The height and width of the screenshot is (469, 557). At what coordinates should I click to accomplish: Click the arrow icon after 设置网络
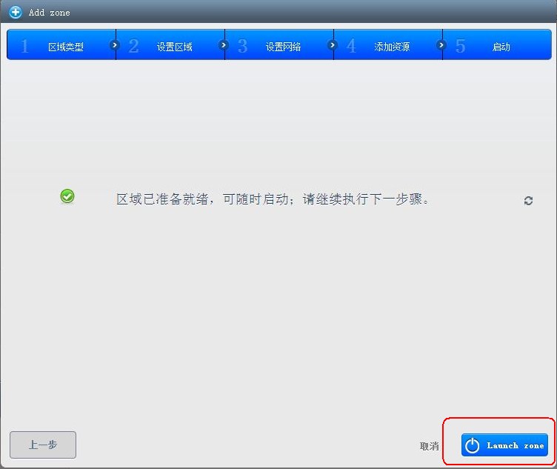[x=332, y=45]
